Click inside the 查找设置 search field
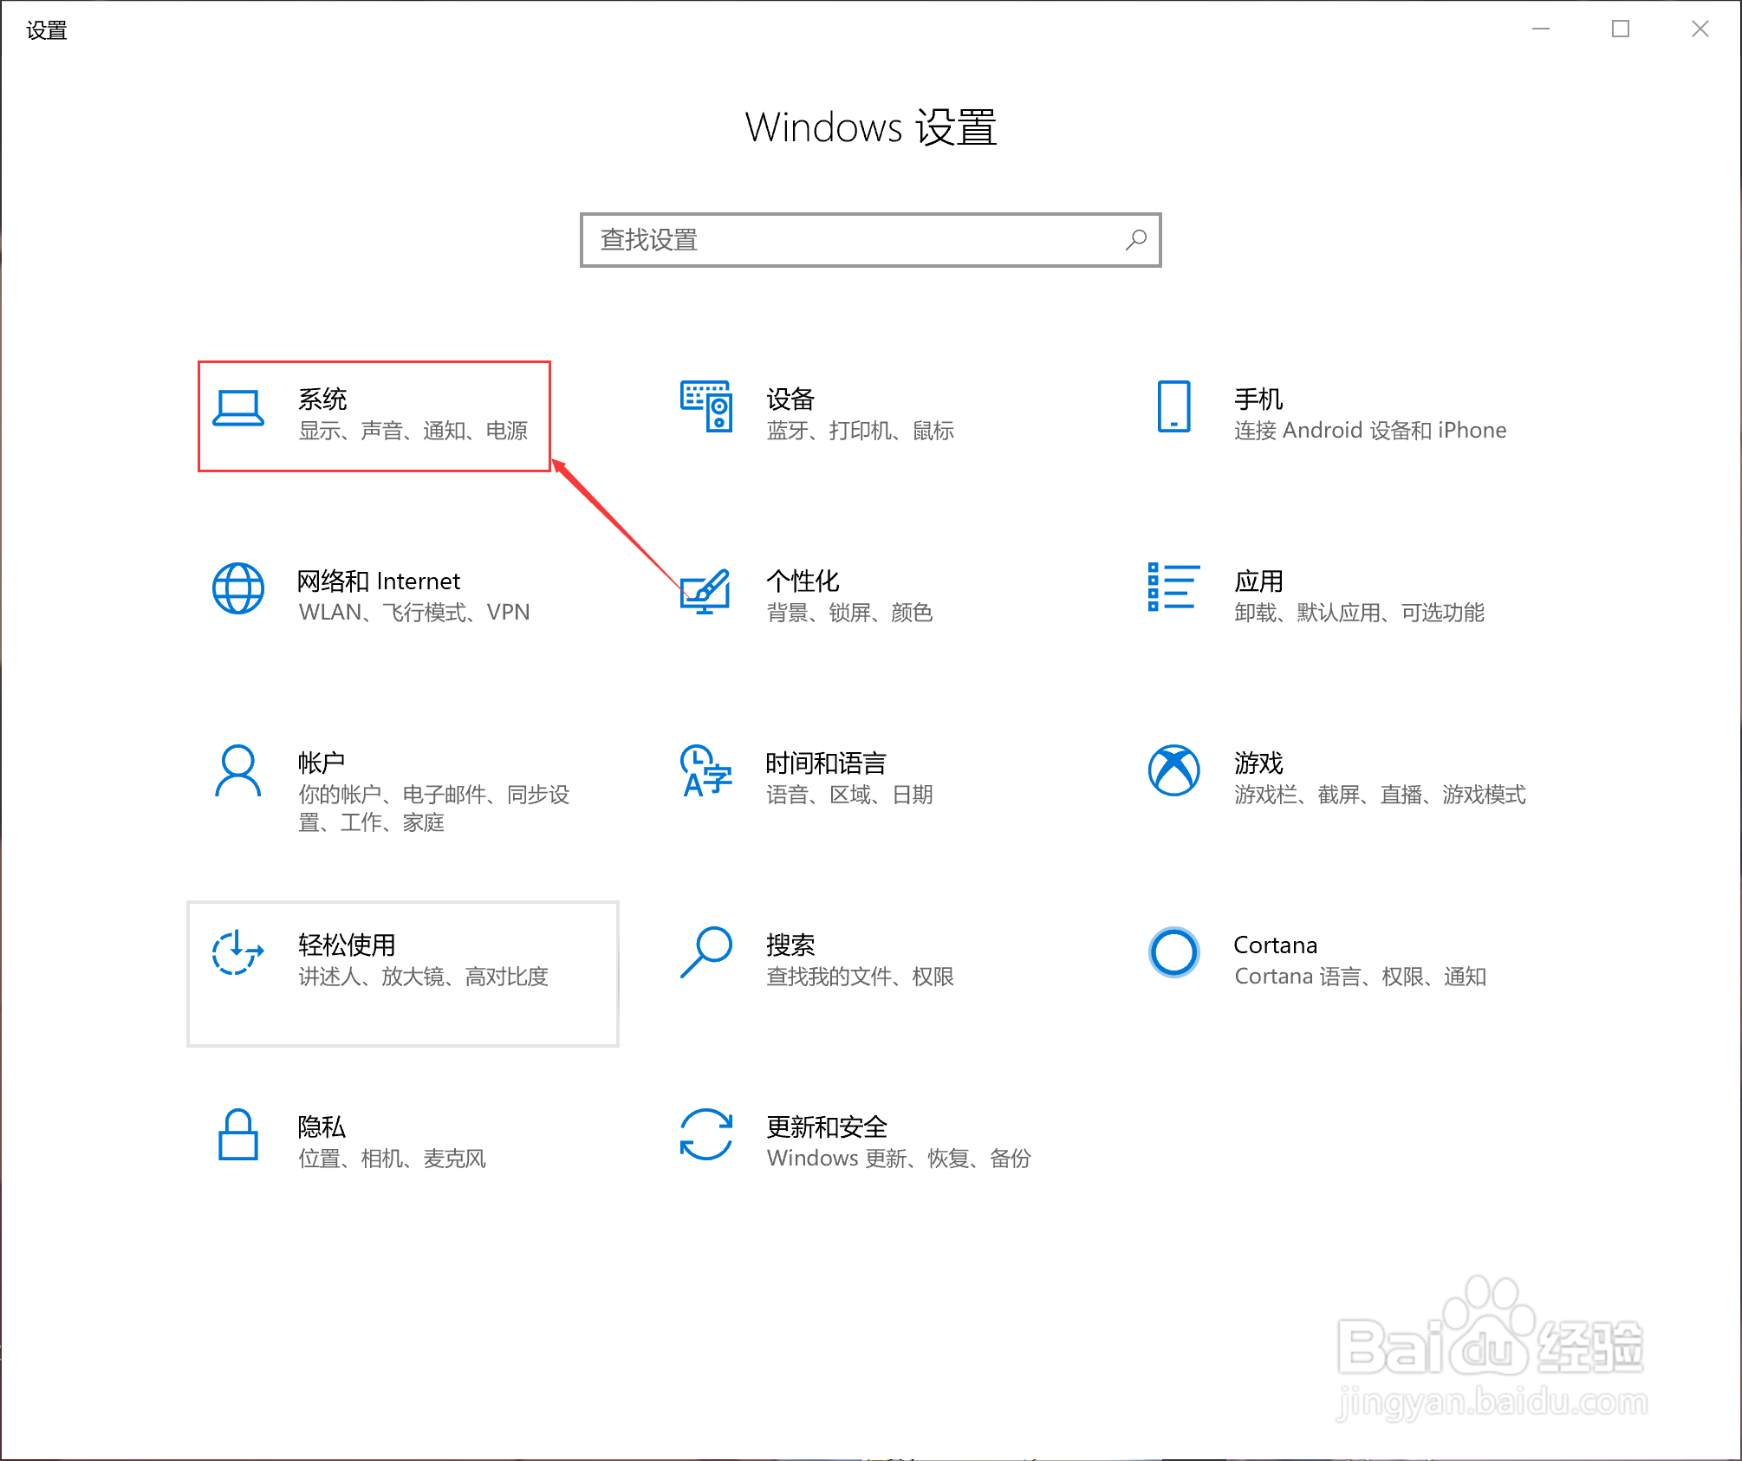Image resolution: width=1742 pixels, height=1461 pixels. point(823,240)
